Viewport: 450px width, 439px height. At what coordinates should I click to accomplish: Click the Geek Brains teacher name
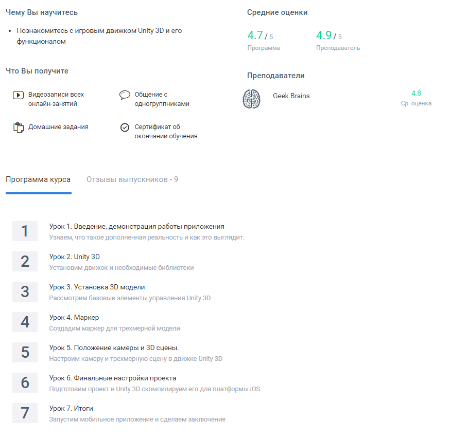291,96
